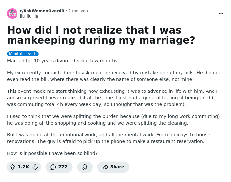Downvote the mankeeping post
231x182 pixels.
point(35,167)
